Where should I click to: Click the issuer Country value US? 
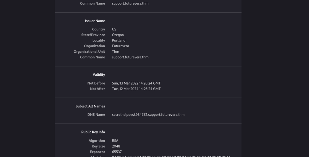click(x=114, y=29)
